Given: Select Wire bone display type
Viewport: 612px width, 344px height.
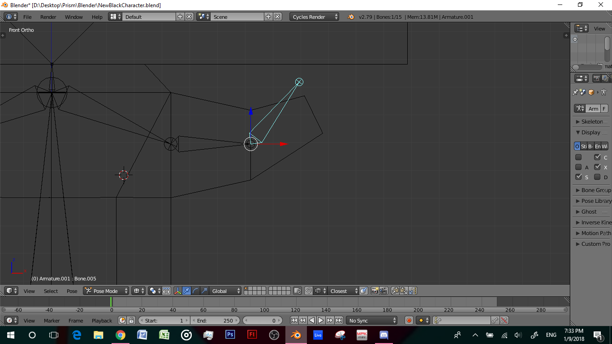Looking at the screenshot, I should pyautogui.click(x=604, y=146).
